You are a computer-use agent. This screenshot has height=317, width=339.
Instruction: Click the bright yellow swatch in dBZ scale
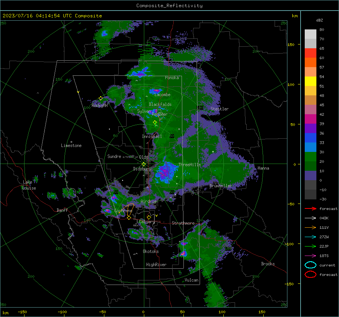click(x=310, y=81)
